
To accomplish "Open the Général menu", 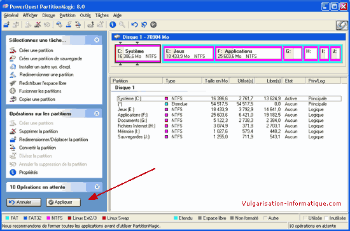I will tap(11, 15).
